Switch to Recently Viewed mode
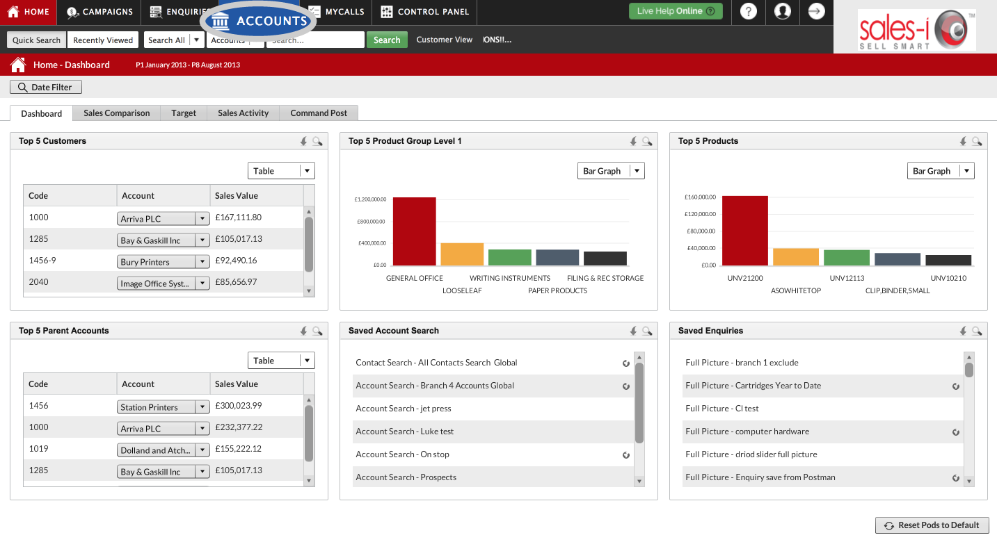This screenshot has width=997, height=542. (x=103, y=40)
